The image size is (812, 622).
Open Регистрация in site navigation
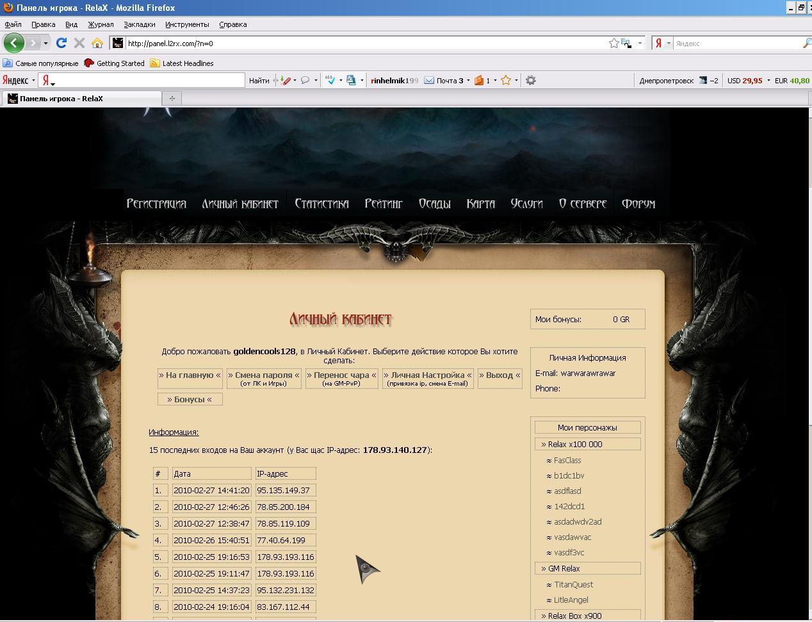click(156, 204)
